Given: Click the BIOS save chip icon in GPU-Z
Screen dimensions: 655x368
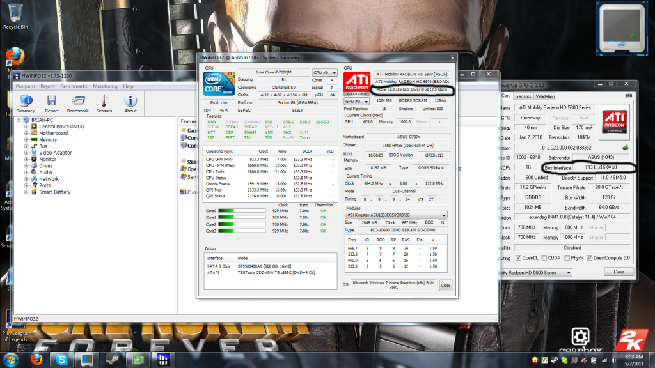Looking at the screenshot, I should tap(626, 148).
